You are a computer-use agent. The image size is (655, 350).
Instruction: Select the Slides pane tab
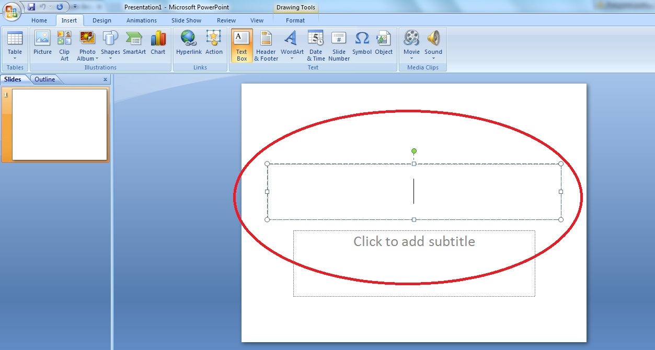(13, 79)
